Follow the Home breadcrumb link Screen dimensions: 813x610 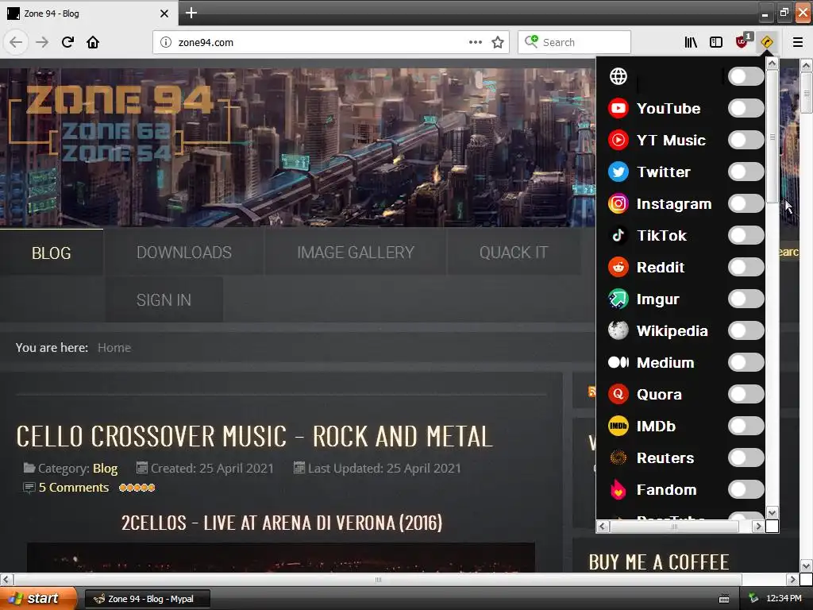point(114,348)
